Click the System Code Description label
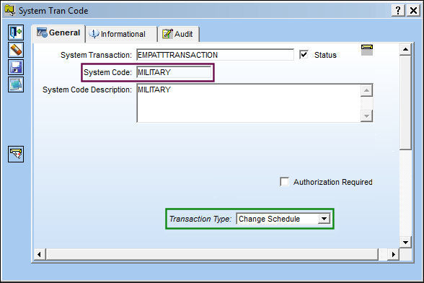The image size is (424, 283). click(x=87, y=90)
